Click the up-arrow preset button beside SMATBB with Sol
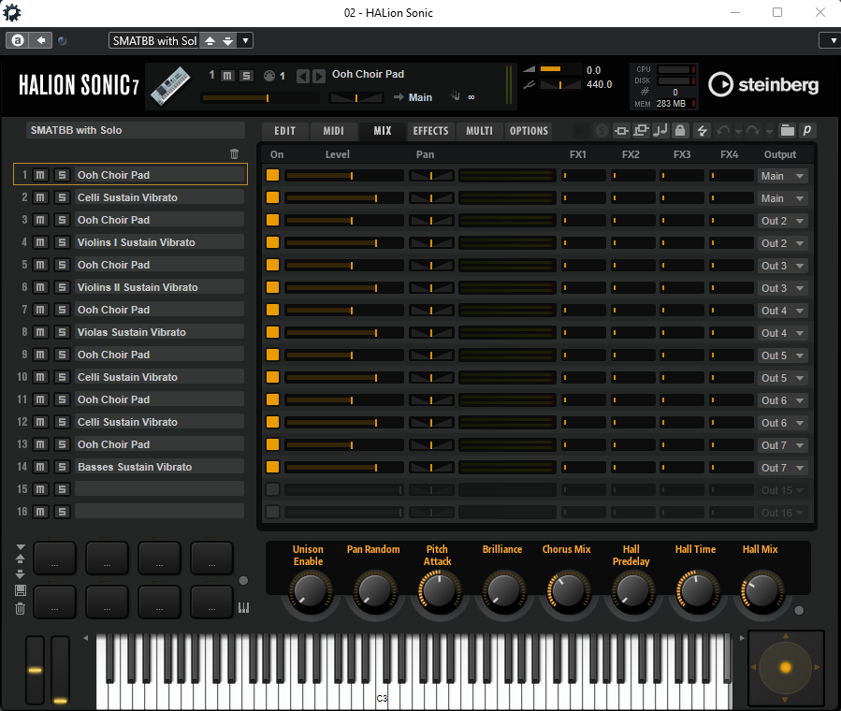Image resolution: width=841 pixels, height=711 pixels. point(210,41)
